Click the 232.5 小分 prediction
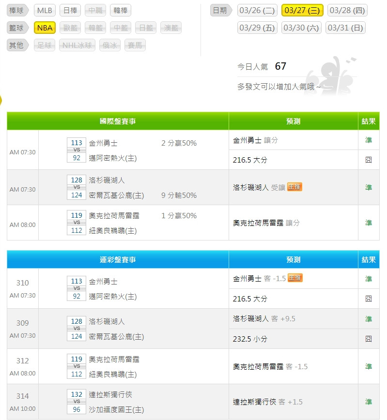 [250, 339]
